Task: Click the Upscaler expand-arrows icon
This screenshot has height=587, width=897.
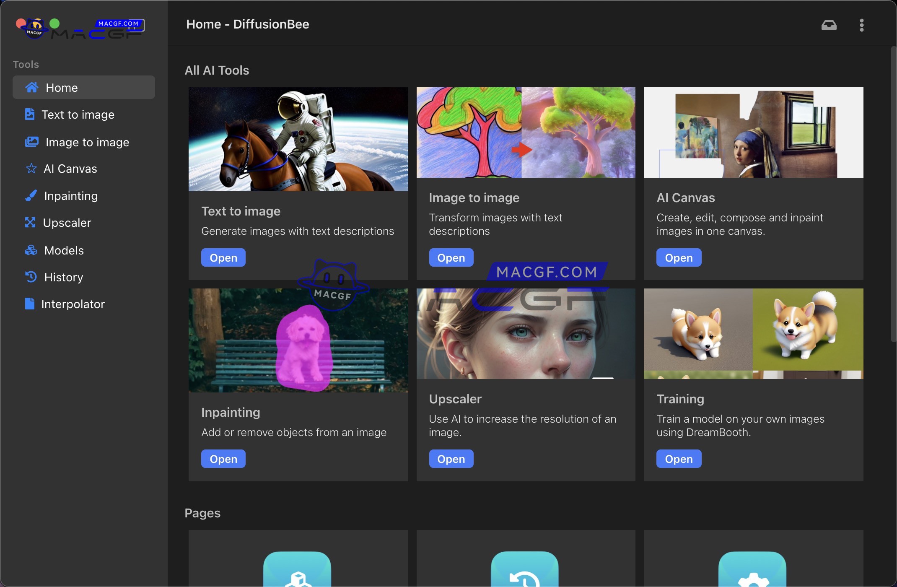Action: pos(30,223)
